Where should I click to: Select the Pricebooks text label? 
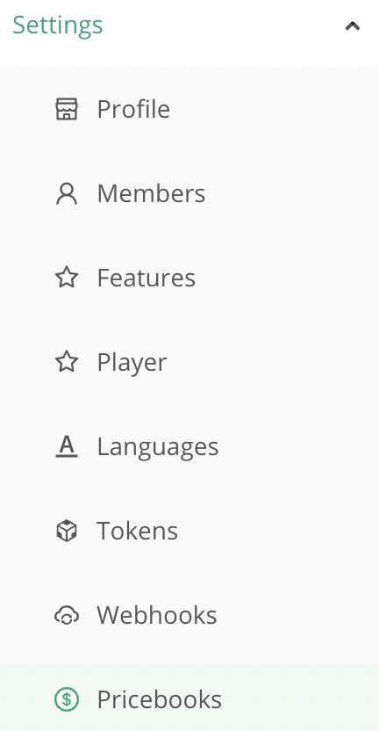click(160, 699)
